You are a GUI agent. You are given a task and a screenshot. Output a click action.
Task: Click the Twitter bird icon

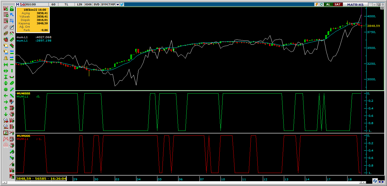pos(122,5)
